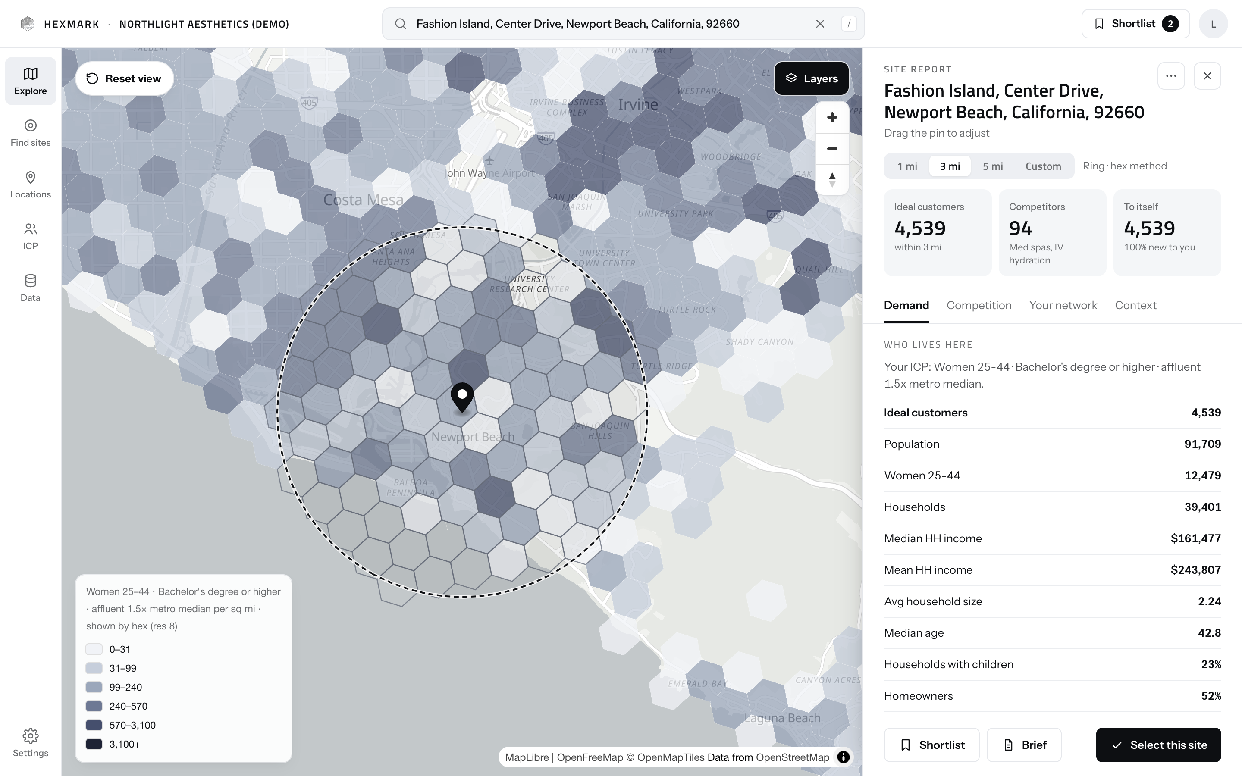Click the slash shortcut key badge
Image resolution: width=1242 pixels, height=776 pixels.
pyautogui.click(x=849, y=24)
